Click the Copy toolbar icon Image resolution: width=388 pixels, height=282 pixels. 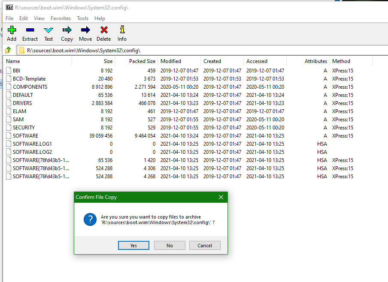pyautogui.click(x=67, y=30)
